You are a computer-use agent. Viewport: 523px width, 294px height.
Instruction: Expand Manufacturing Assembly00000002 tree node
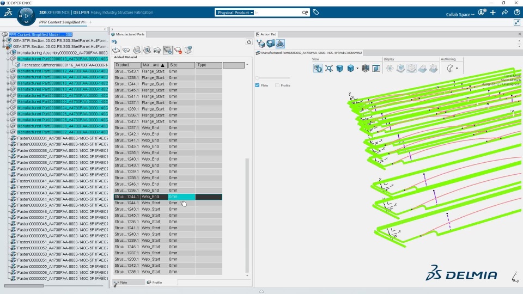pos(8,53)
